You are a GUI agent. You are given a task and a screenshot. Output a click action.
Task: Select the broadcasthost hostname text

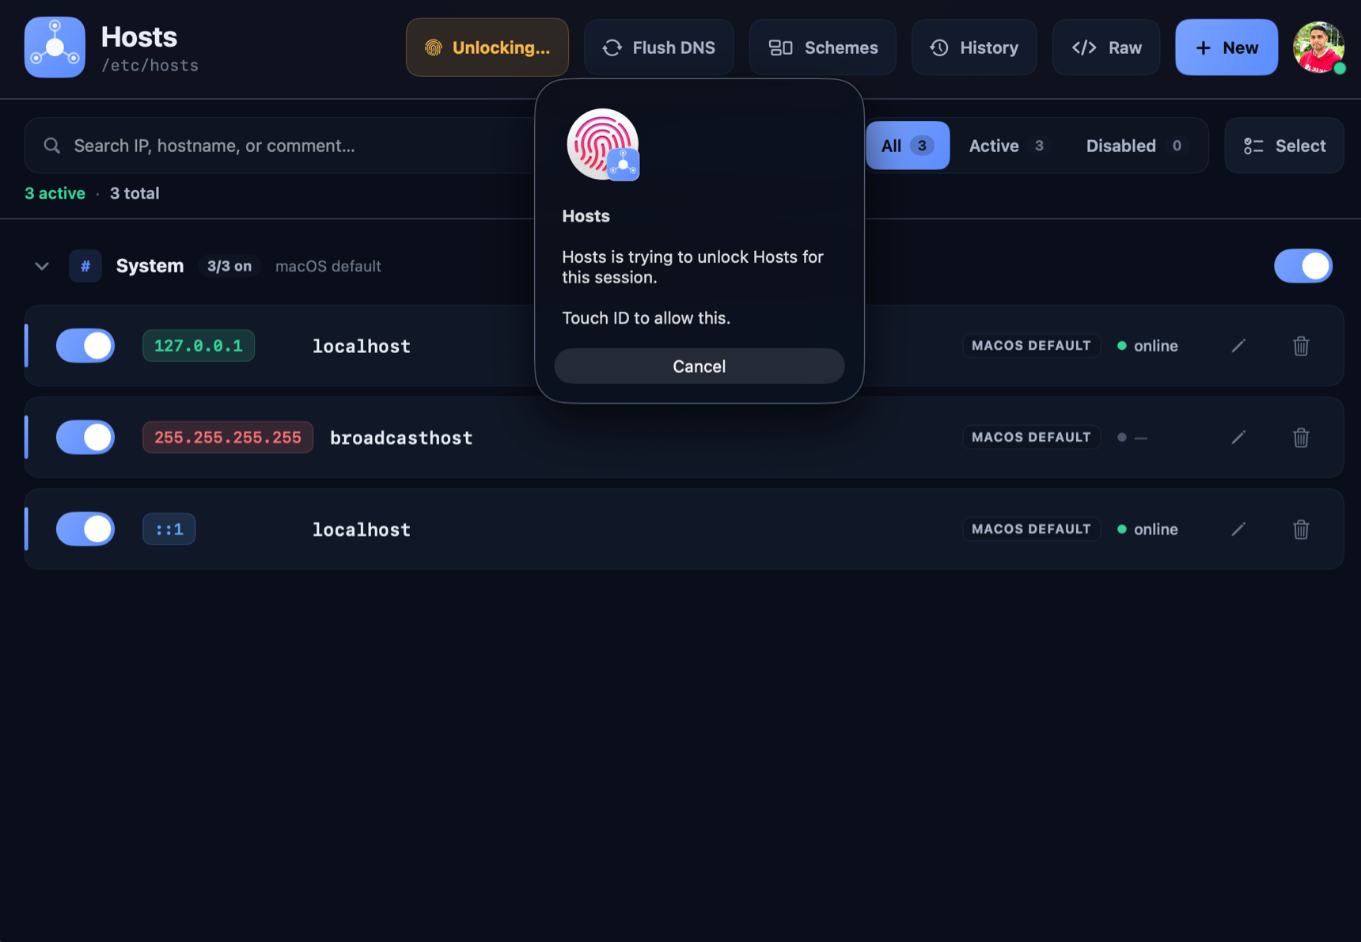point(401,438)
